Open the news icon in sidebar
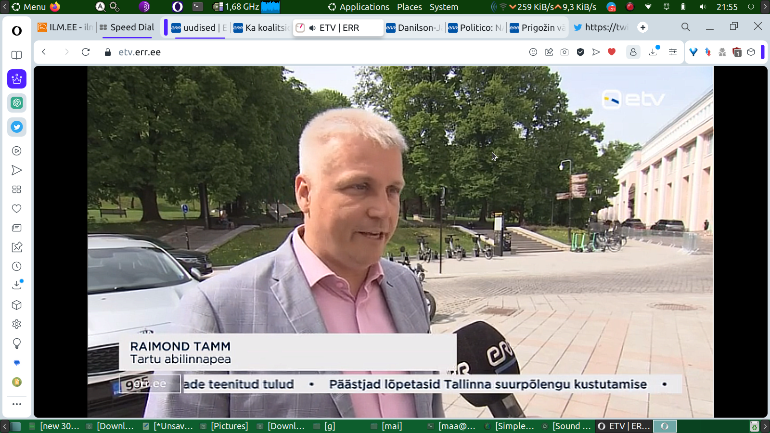This screenshot has height=433, width=770. (x=17, y=228)
